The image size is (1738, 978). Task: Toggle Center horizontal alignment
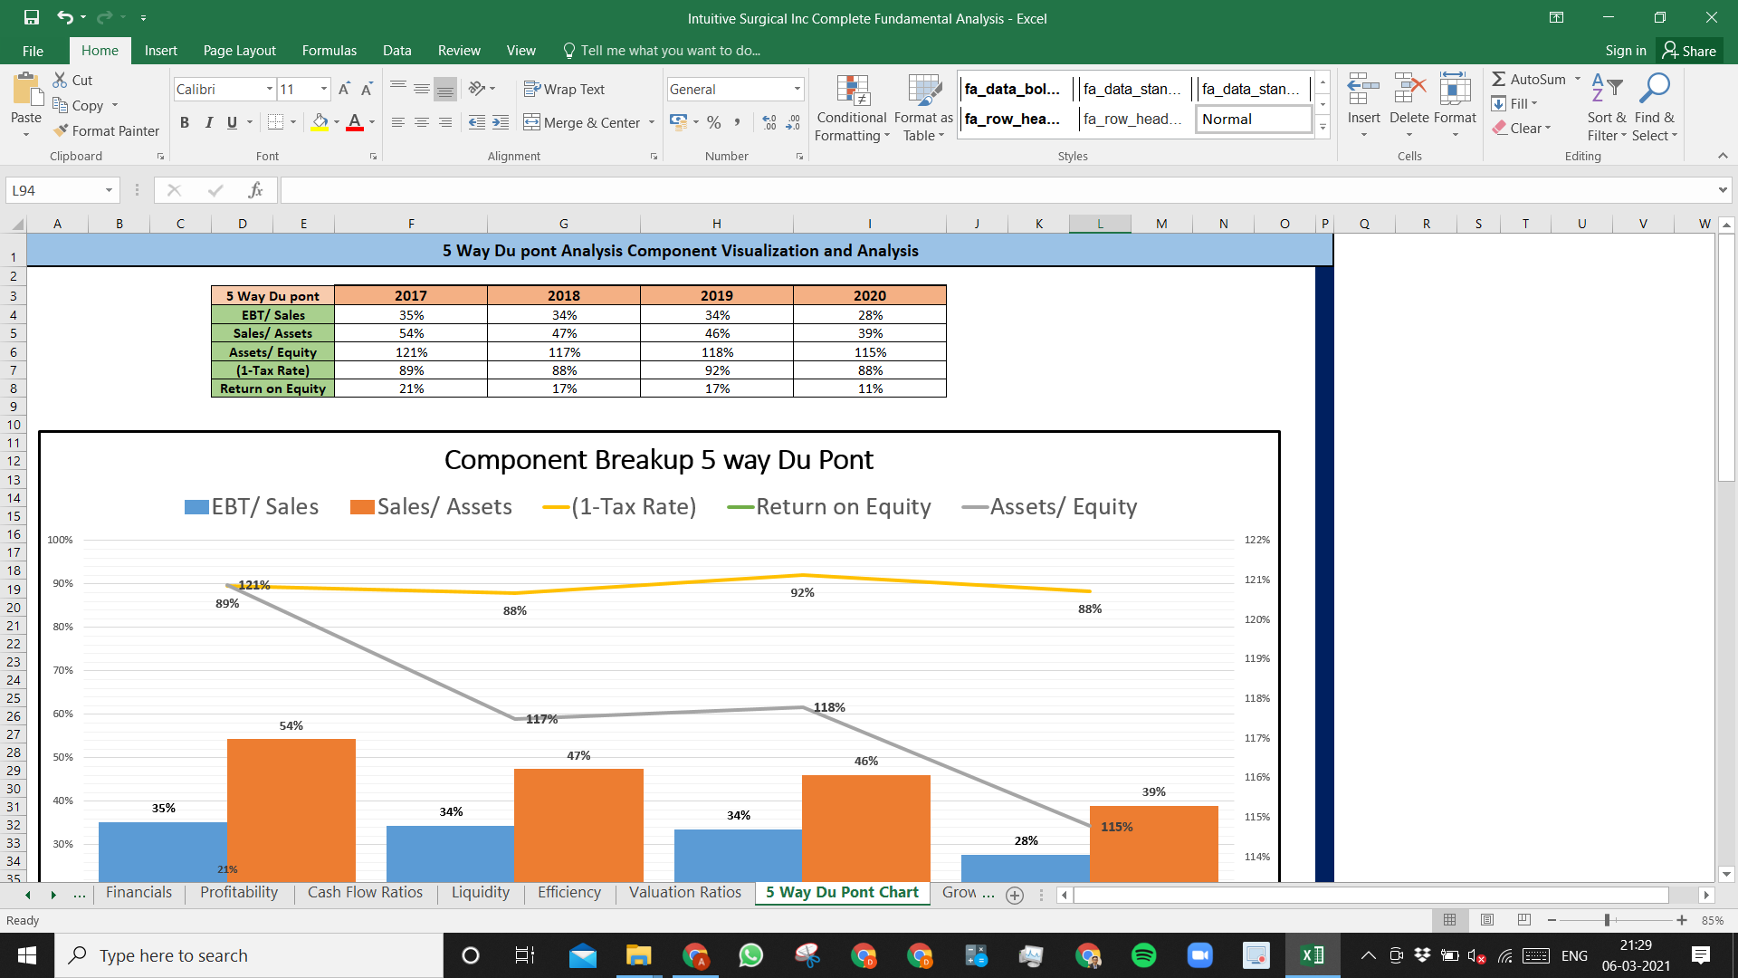[422, 122]
